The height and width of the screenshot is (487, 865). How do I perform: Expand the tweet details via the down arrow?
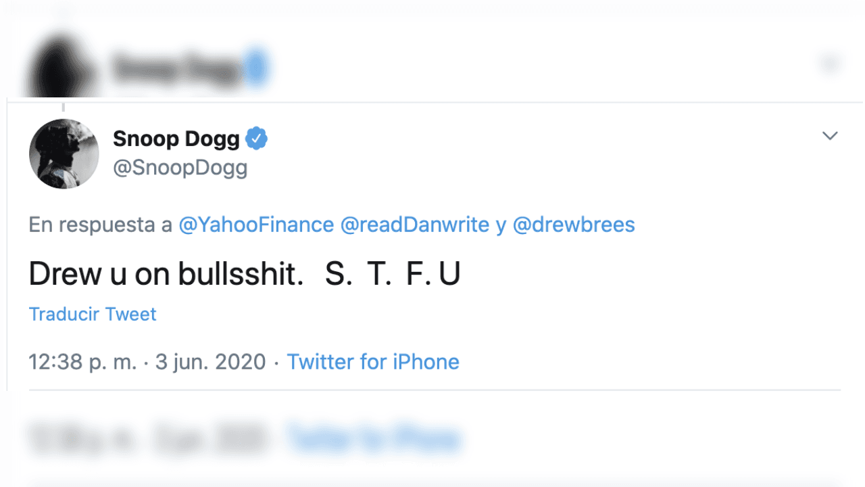pos(830,135)
